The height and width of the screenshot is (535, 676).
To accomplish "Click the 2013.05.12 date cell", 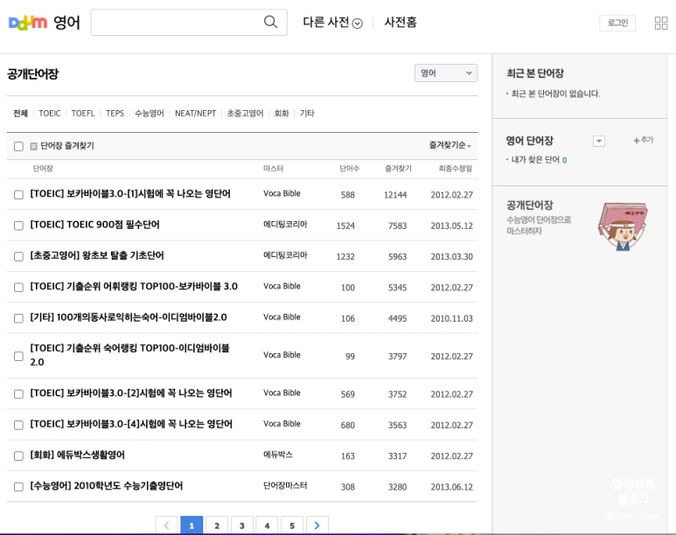I will (x=452, y=226).
